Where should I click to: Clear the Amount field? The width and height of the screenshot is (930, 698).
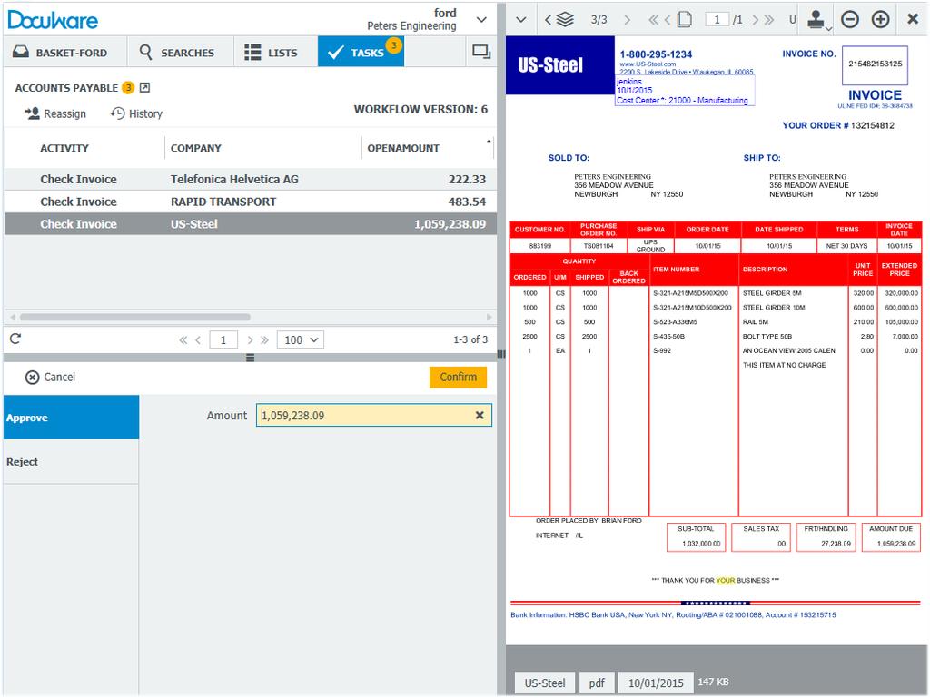coord(480,416)
